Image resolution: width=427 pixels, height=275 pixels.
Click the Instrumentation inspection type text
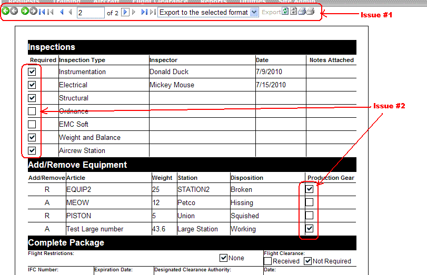tap(82, 72)
